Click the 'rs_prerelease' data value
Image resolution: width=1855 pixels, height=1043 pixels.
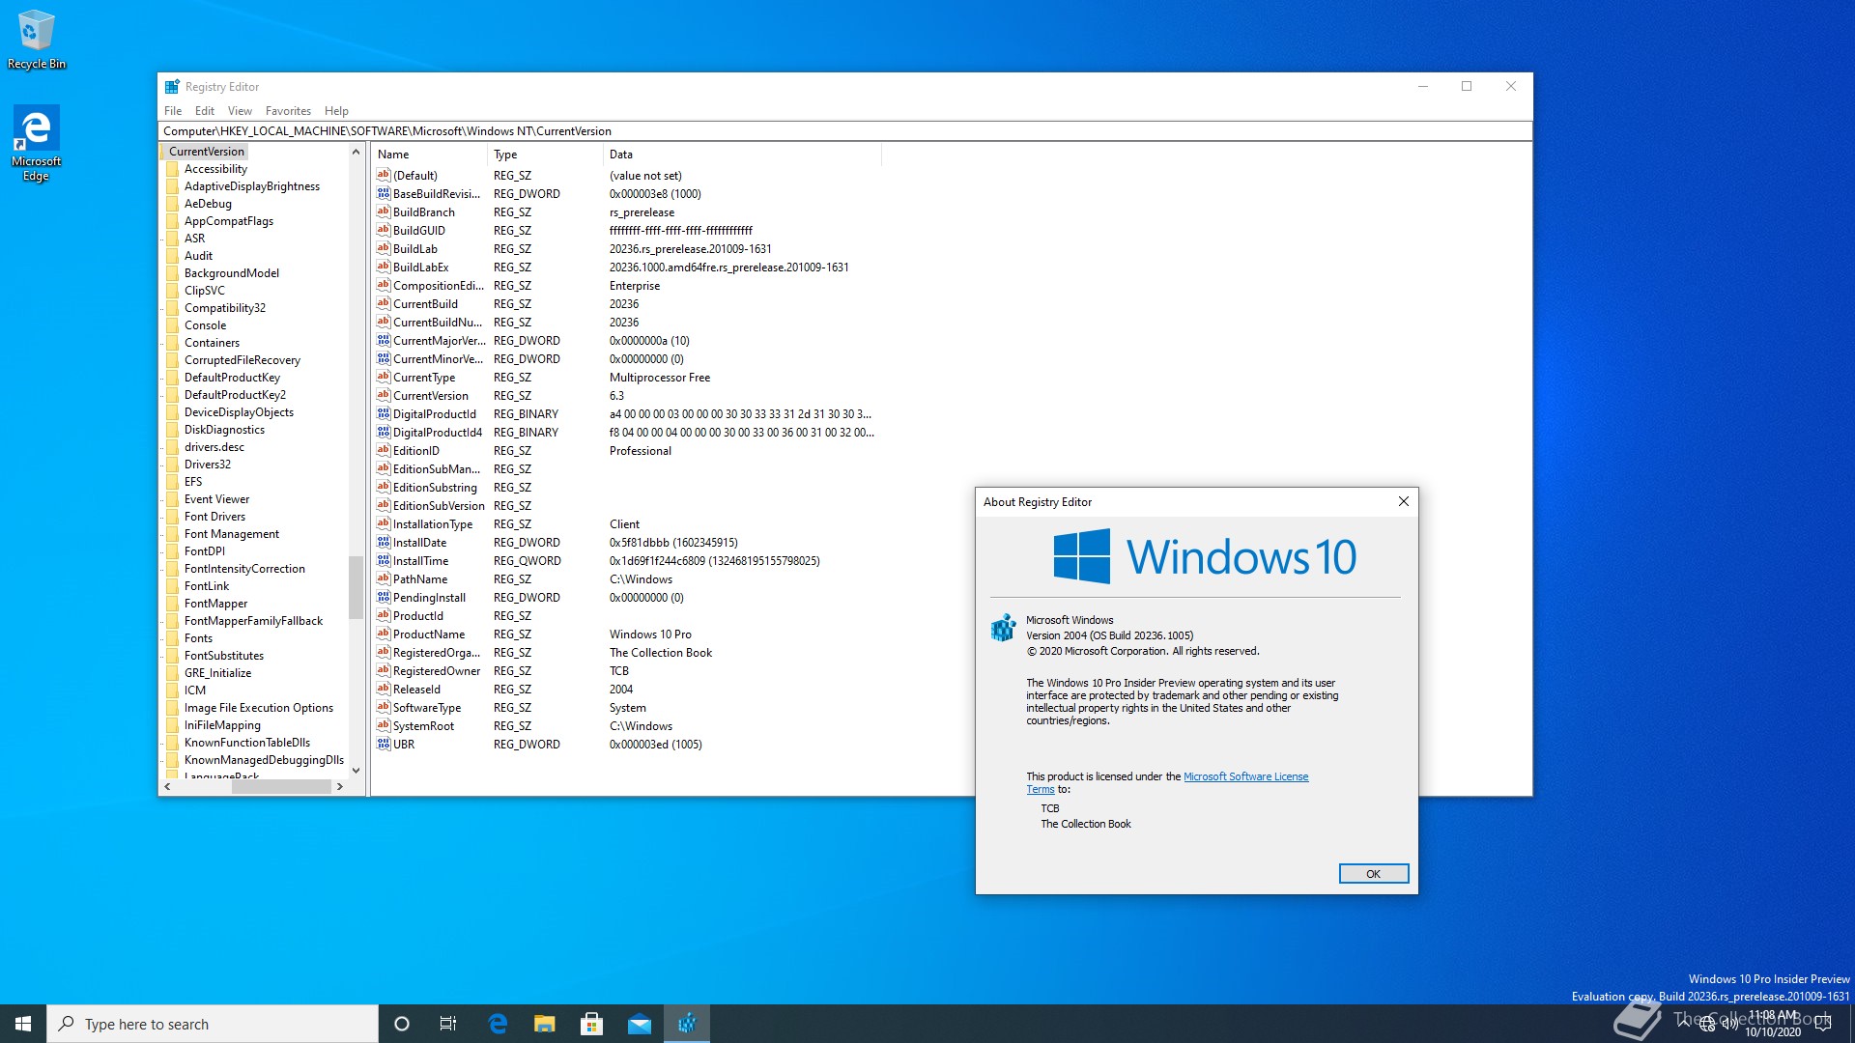point(642,212)
